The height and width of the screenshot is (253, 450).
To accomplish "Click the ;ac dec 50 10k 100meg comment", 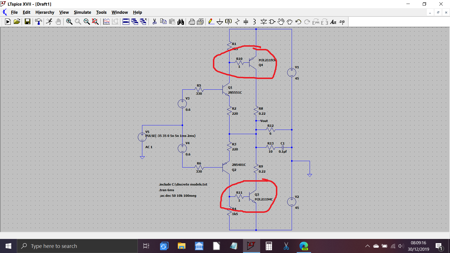I will click(x=178, y=196).
